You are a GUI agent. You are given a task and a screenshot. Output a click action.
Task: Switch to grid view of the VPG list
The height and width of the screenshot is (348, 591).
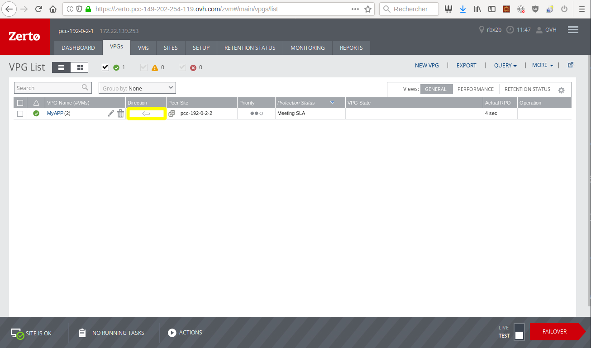(x=80, y=67)
